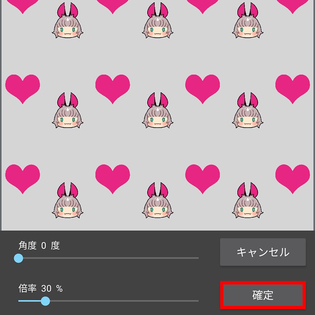Click the leftmost pink heart in middle row
The height and width of the screenshot is (315, 315).
[x=23, y=89]
